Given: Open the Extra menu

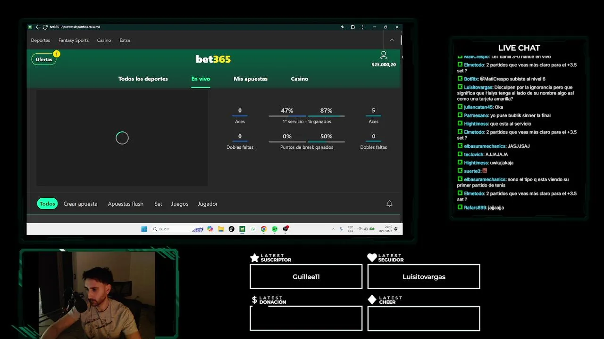Looking at the screenshot, I should [125, 40].
